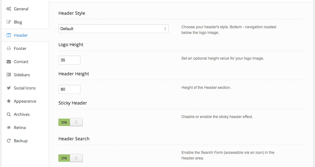Click the Backup refresh arrow icon
Screen dimensions: 315x167
point(9,141)
